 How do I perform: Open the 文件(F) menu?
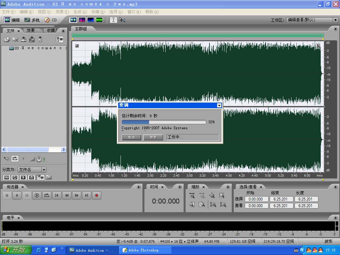click(x=9, y=12)
